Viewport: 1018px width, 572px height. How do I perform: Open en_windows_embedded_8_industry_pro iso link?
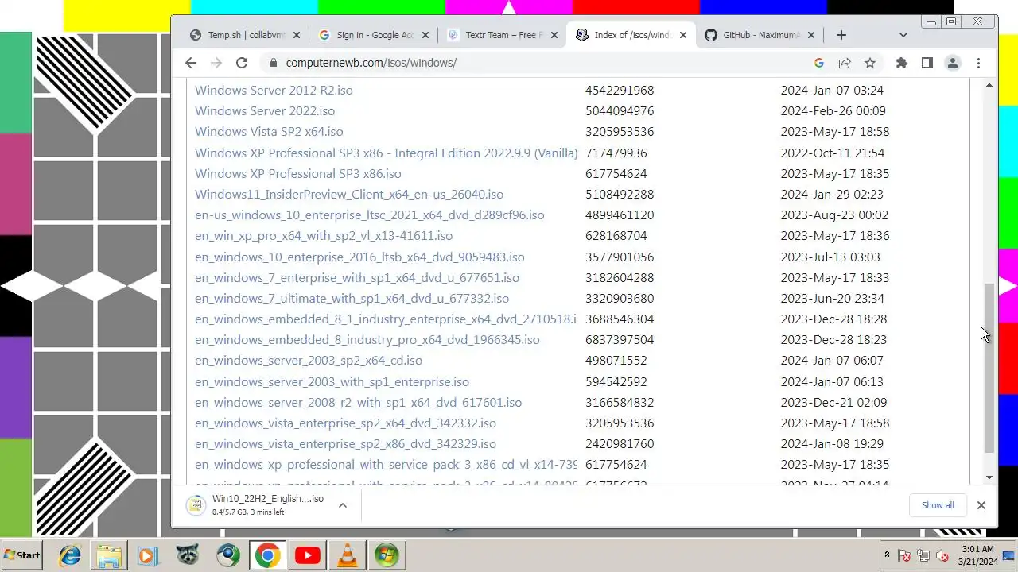coord(367,339)
